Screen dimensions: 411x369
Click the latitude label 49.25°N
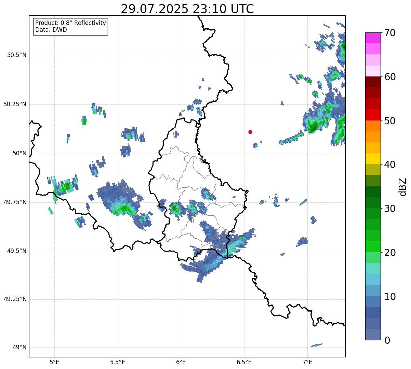[15, 299]
